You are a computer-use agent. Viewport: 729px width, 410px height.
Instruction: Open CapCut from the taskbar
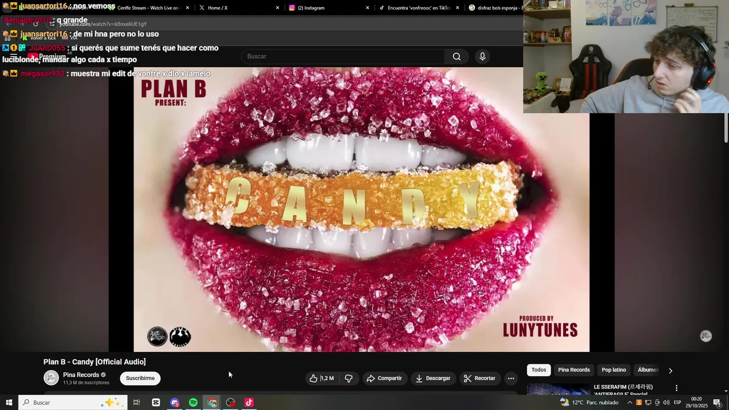click(x=156, y=403)
